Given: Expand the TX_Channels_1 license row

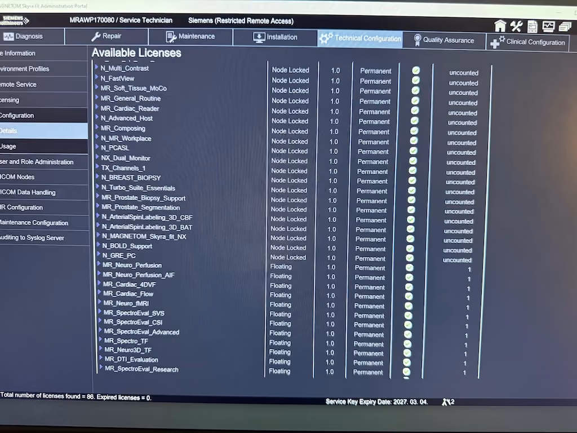Looking at the screenshot, I should [98, 167].
